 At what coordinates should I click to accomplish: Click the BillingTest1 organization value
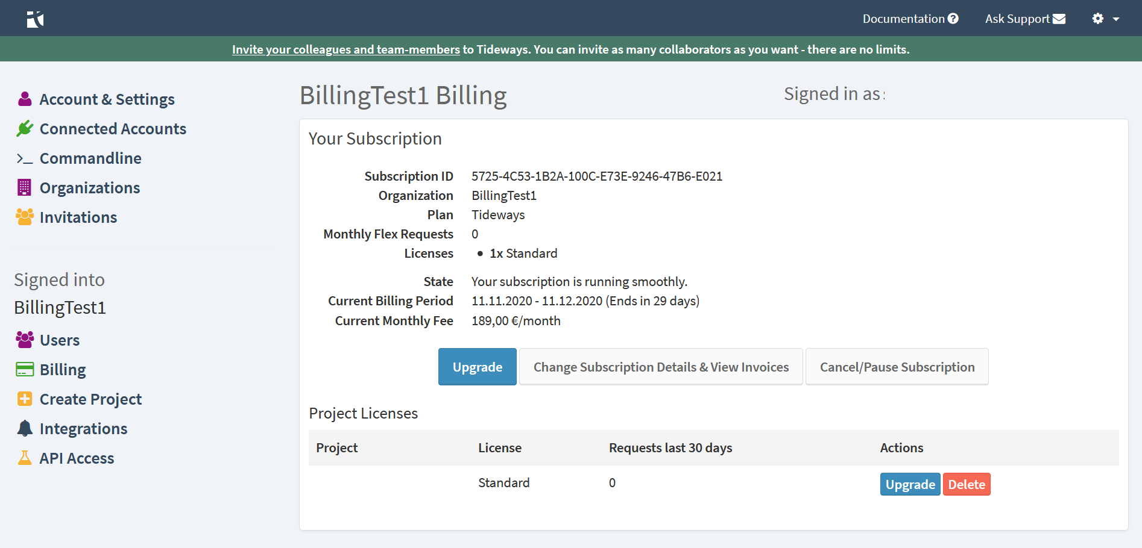[x=504, y=195]
